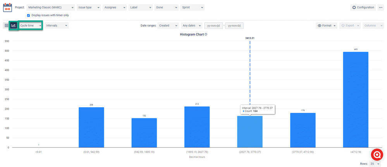Click the '<0.01' axis label
The image size is (387, 167).
coord(38,152)
